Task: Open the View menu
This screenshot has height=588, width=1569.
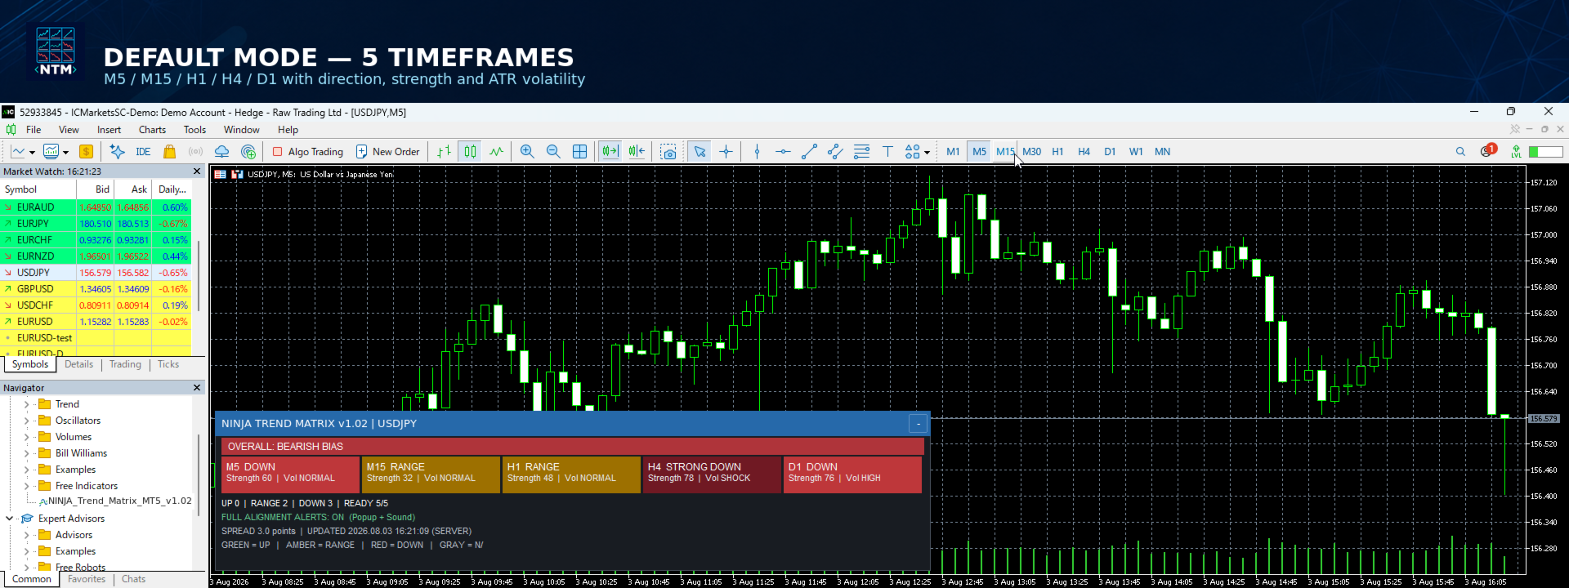Action: [69, 130]
